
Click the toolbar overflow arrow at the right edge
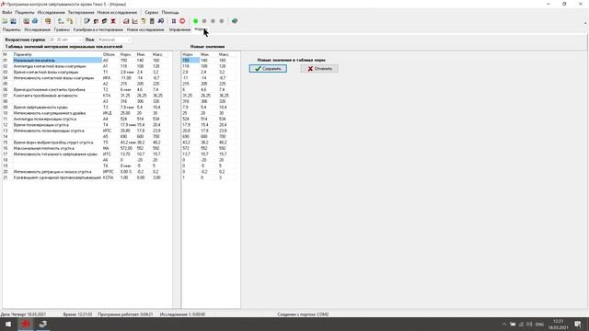click(x=585, y=23)
